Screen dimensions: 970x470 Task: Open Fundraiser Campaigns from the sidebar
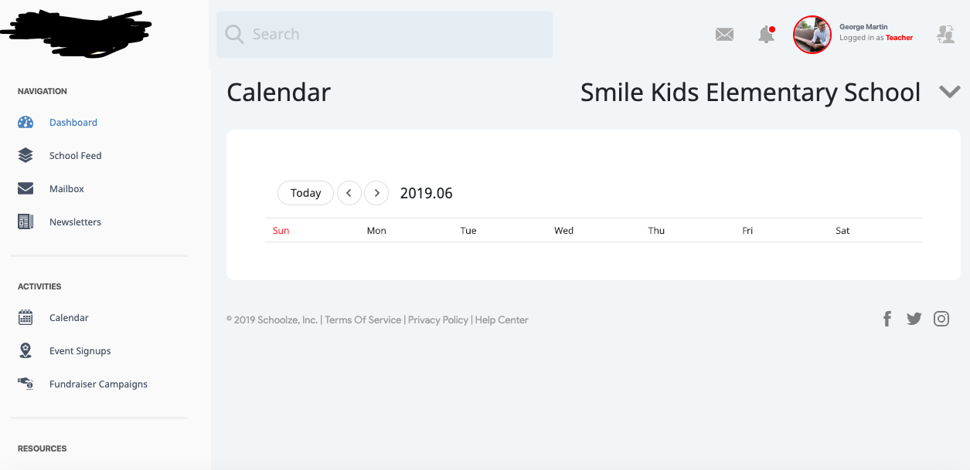[x=98, y=384]
